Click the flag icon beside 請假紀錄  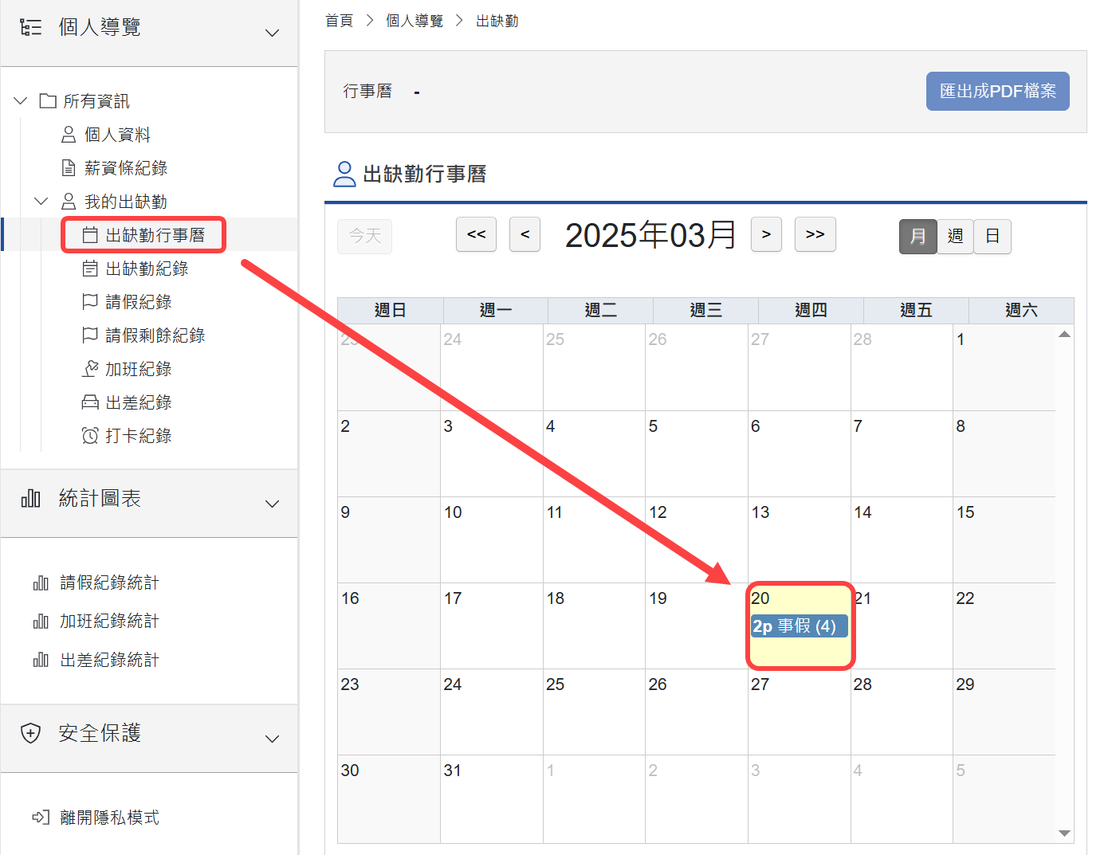pyautogui.click(x=90, y=302)
